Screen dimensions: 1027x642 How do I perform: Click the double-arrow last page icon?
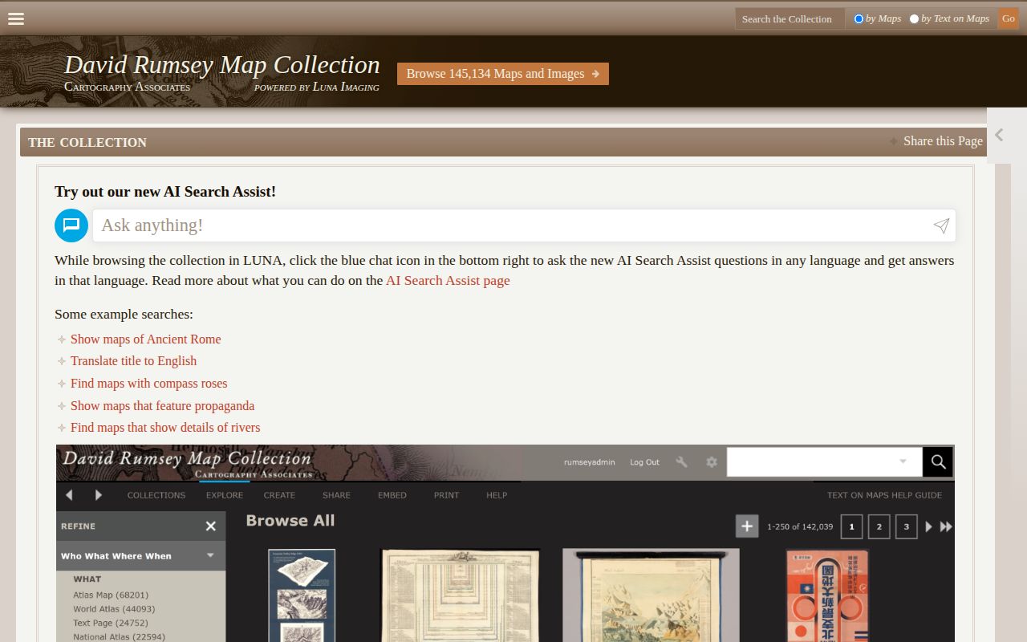point(947,526)
